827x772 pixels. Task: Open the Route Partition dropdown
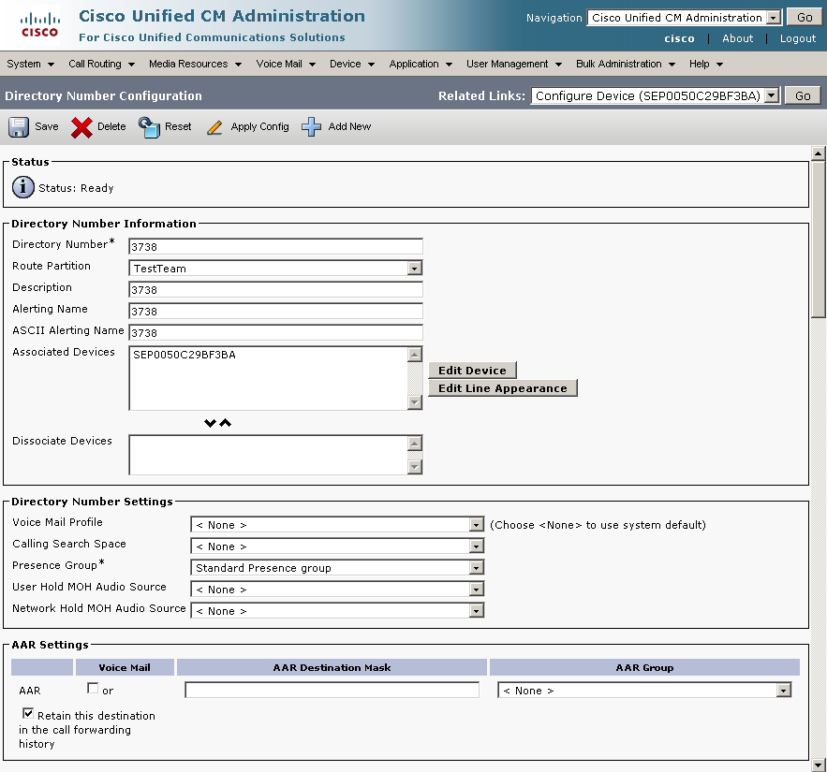point(415,269)
